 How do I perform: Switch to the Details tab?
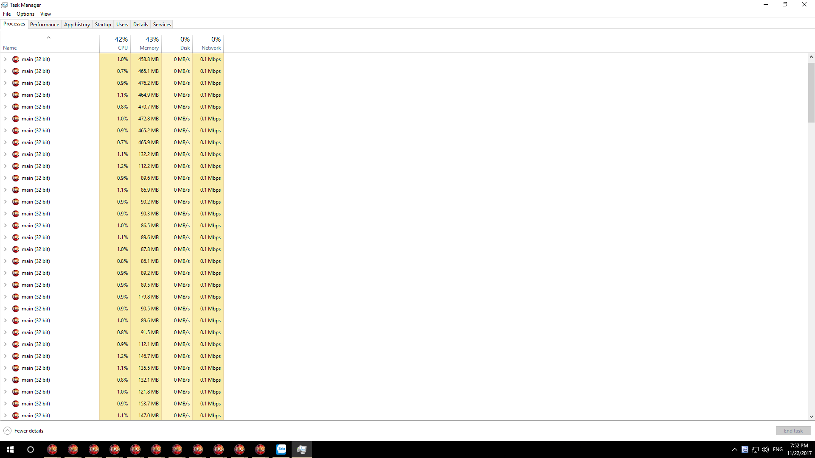[141, 25]
